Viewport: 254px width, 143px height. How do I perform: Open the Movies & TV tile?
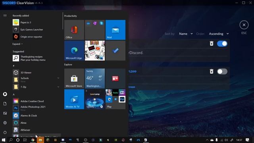click(74, 99)
